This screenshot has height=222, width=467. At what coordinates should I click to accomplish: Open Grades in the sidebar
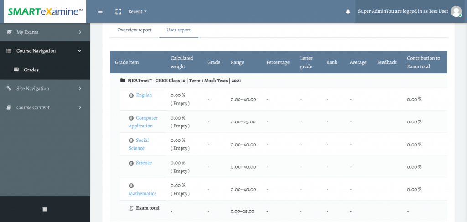pyautogui.click(x=45, y=70)
